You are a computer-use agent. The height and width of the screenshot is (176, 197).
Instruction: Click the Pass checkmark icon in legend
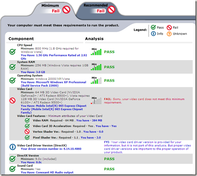pyautogui.click(x=153, y=27)
